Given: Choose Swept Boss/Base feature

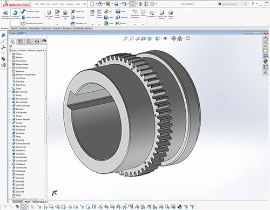Looking at the screenshot, I should tap(31, 11).
